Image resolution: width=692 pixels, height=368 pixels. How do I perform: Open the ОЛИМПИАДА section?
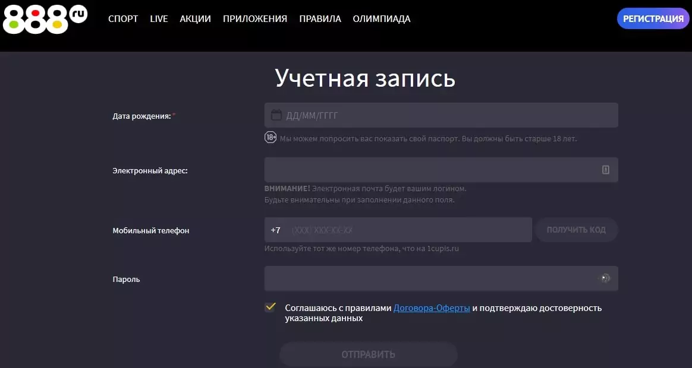382,19
